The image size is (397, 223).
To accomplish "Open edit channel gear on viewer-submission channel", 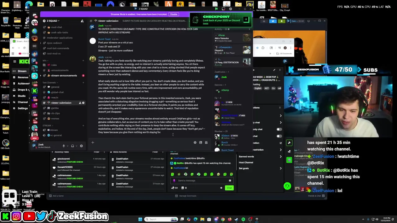I will (83, 103).
